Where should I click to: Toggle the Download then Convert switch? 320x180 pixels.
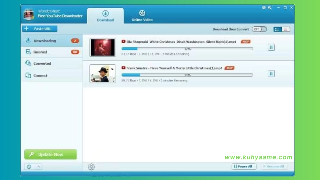click(x=259, y=29)
